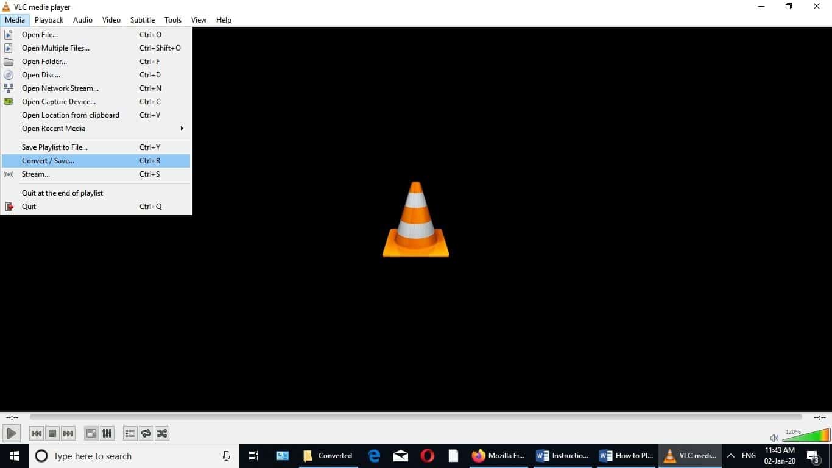Choose Open Capture Device... entry
The width and height of the screenshot is (832, 468).
point(96,102)
